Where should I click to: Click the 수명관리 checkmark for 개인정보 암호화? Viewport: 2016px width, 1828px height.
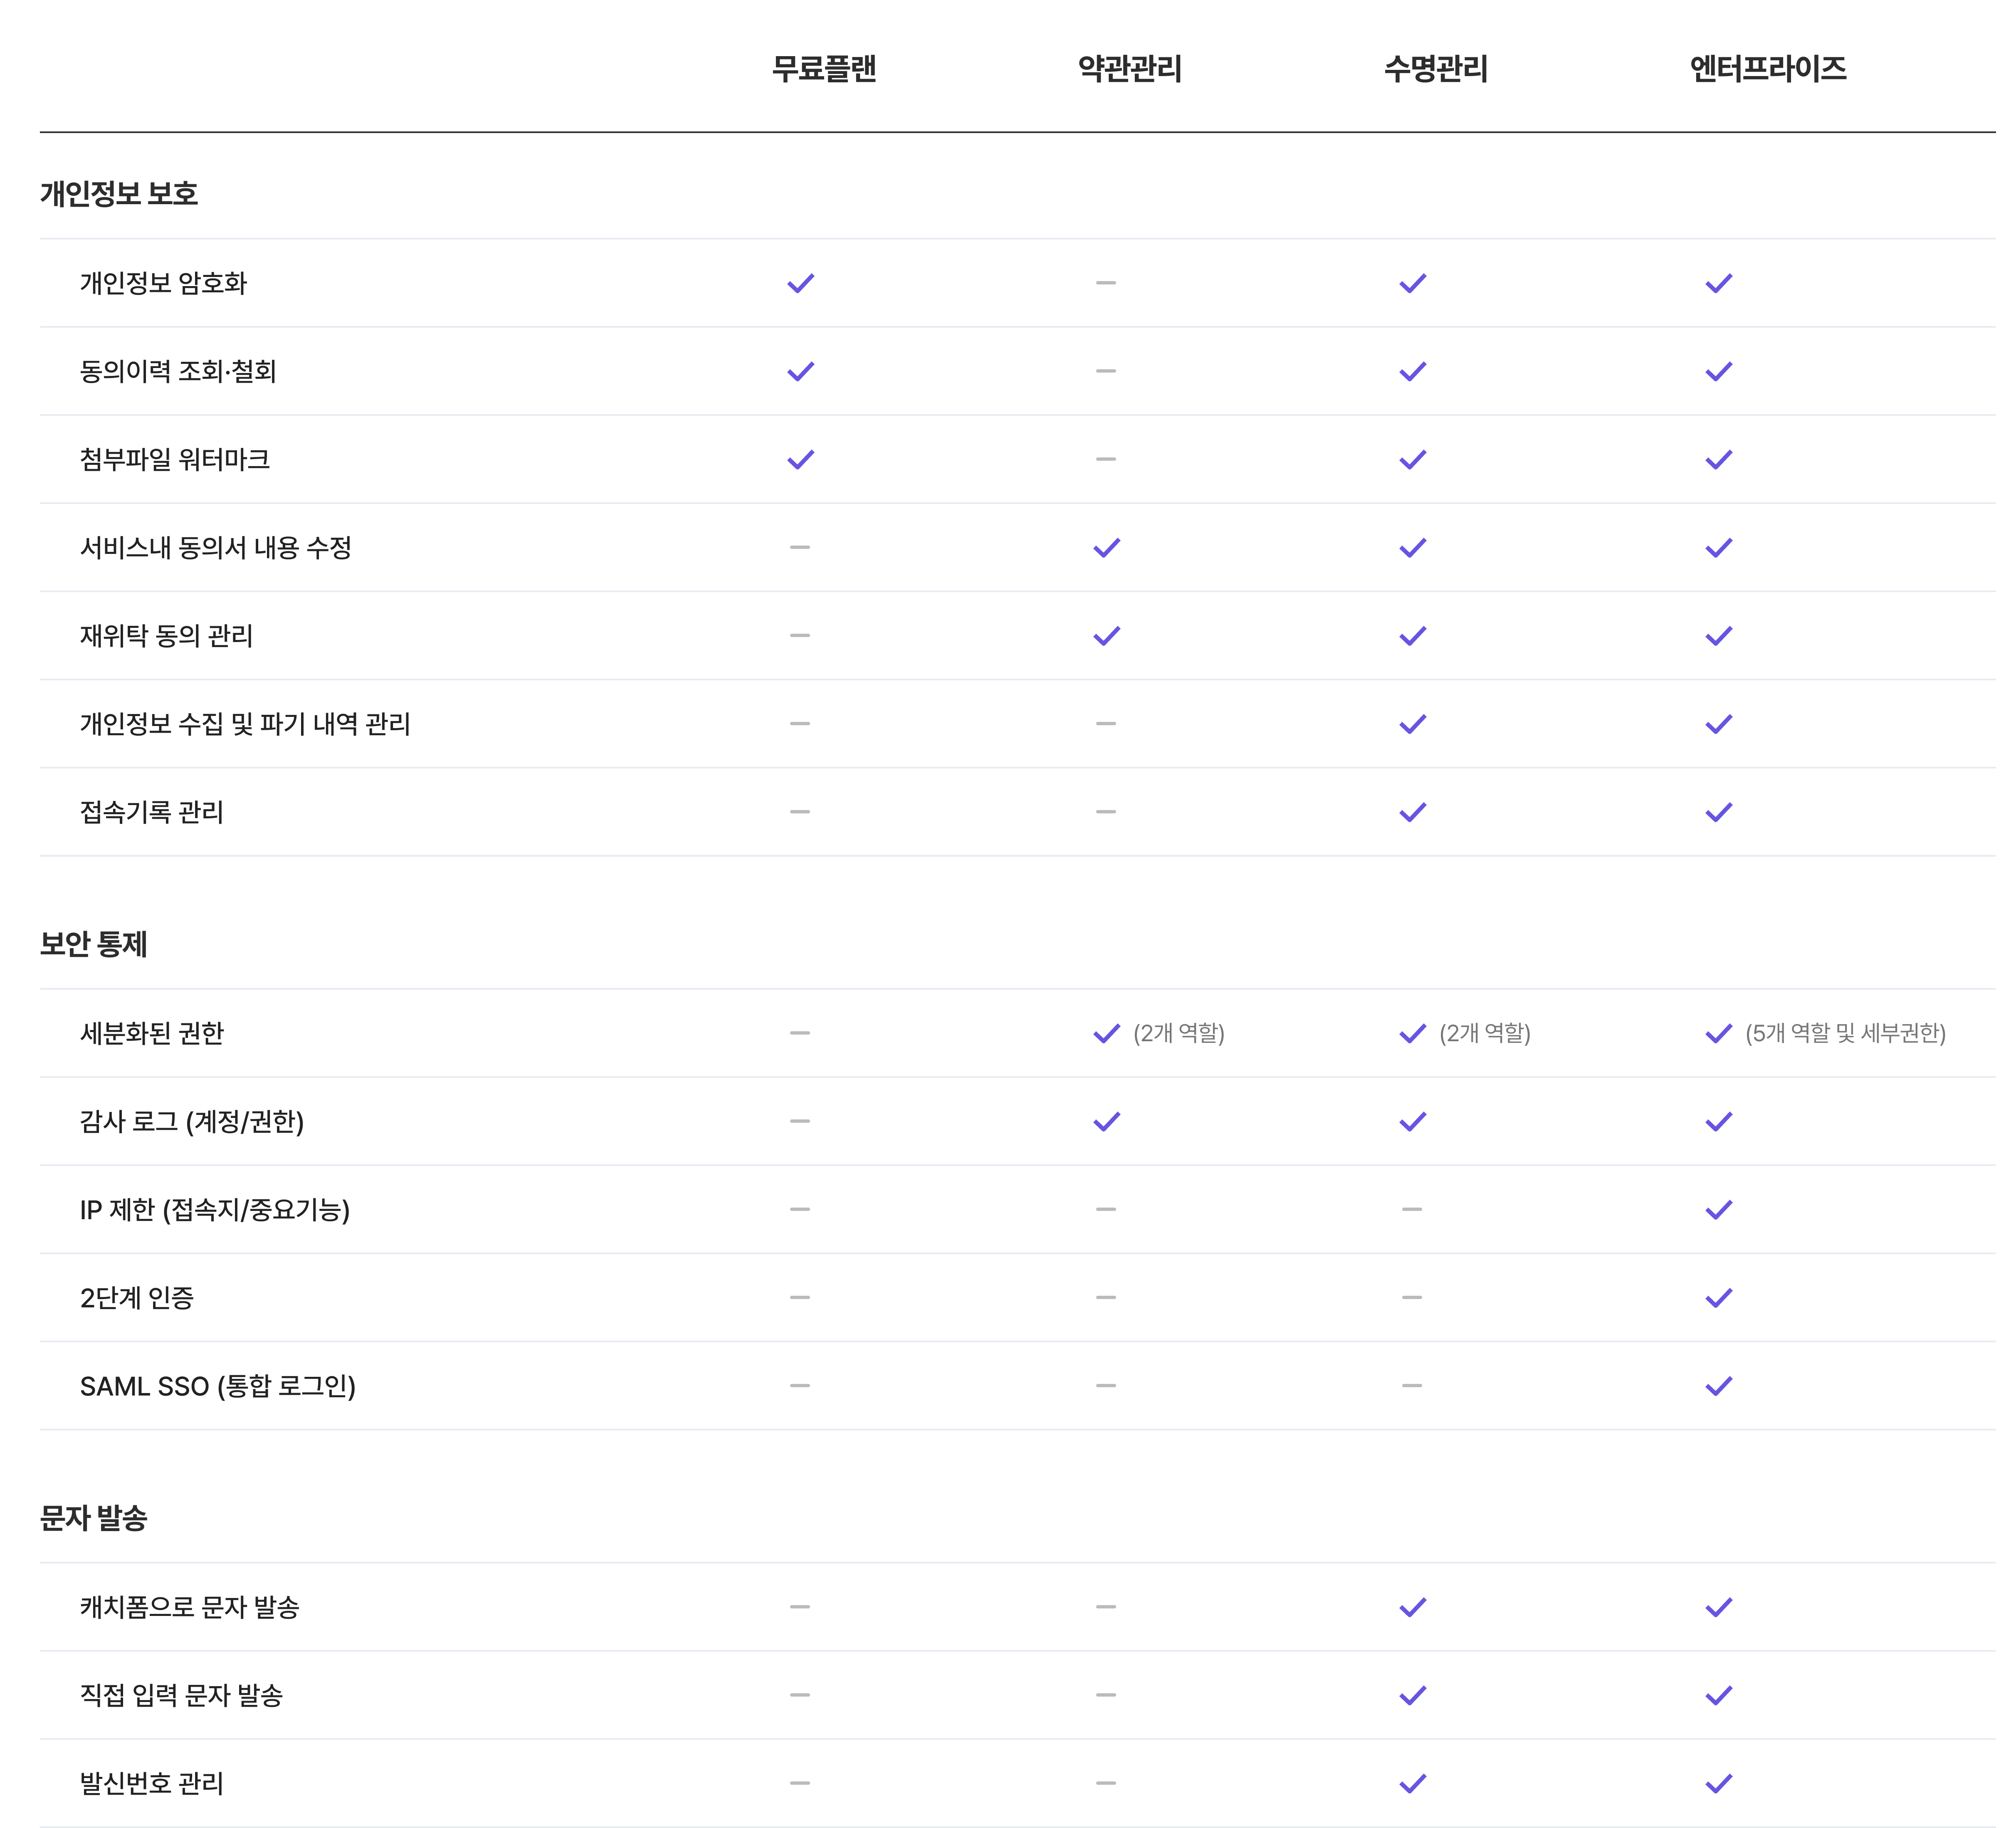(1412, 283)
